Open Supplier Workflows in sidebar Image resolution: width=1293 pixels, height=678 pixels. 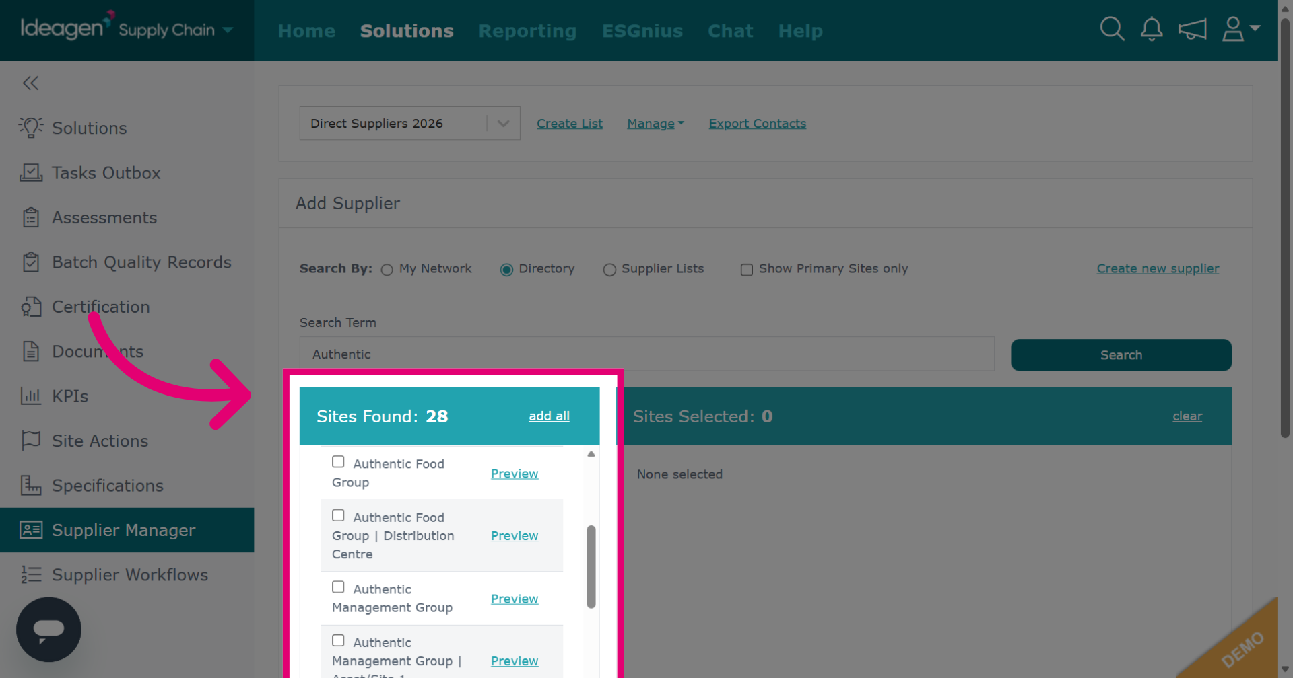click(130, 575)
